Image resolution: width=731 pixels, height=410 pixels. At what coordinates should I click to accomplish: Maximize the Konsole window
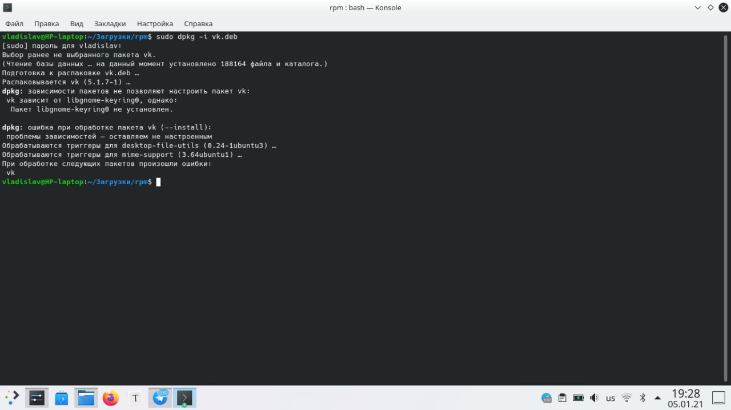pyautogui.click(x=710, y=7)
